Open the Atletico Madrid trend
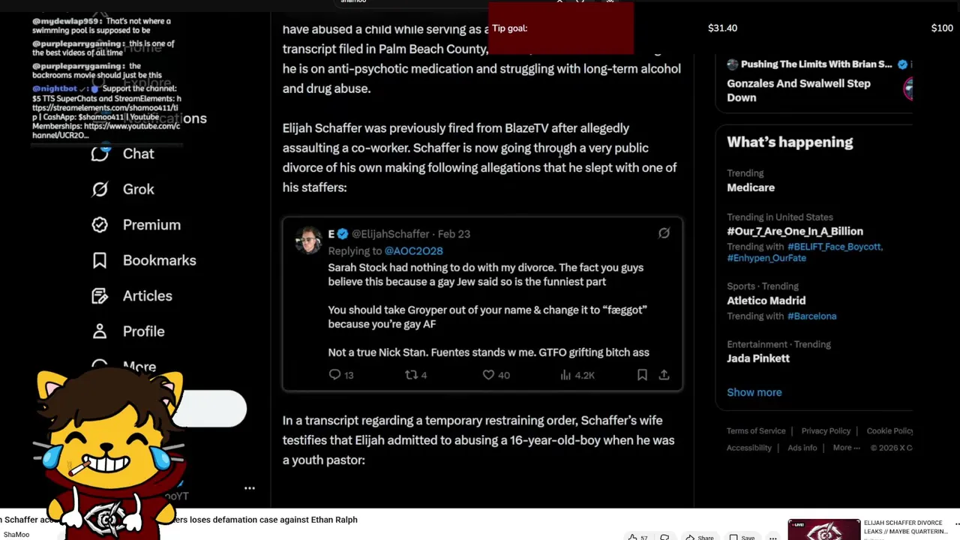 point(766,301)
